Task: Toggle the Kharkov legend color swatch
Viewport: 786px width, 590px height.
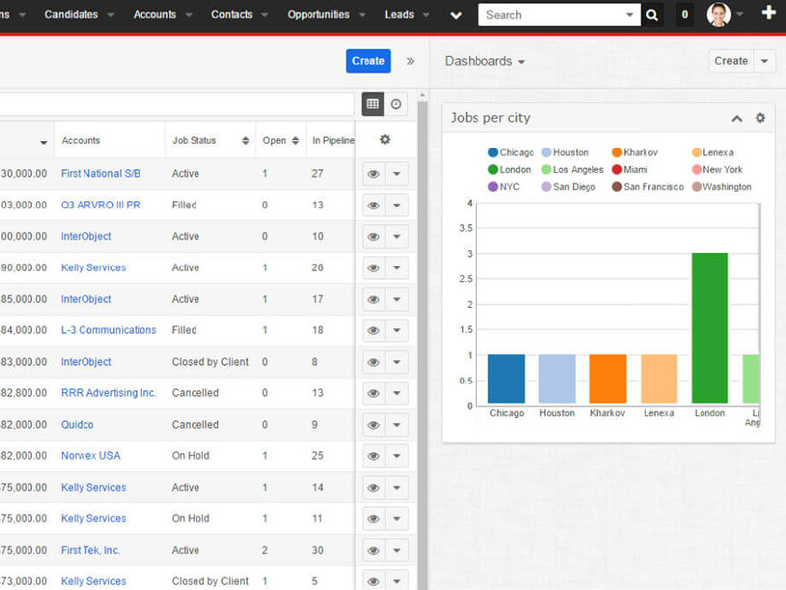Action: coord(617,152)
